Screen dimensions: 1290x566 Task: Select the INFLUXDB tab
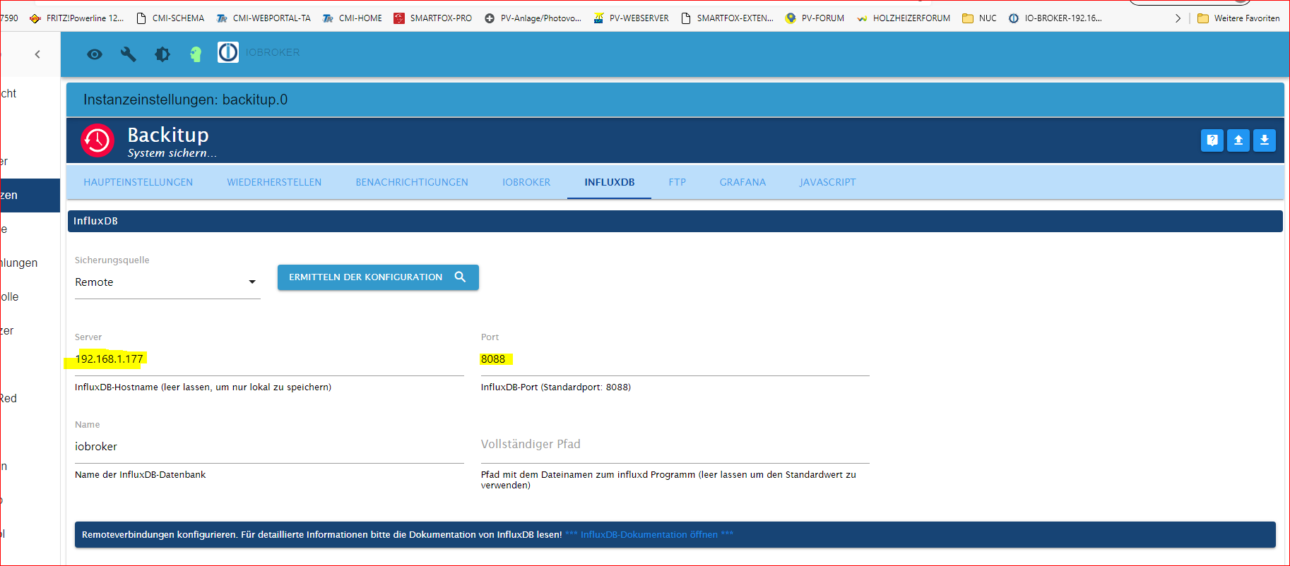click(x=610, y=182)
